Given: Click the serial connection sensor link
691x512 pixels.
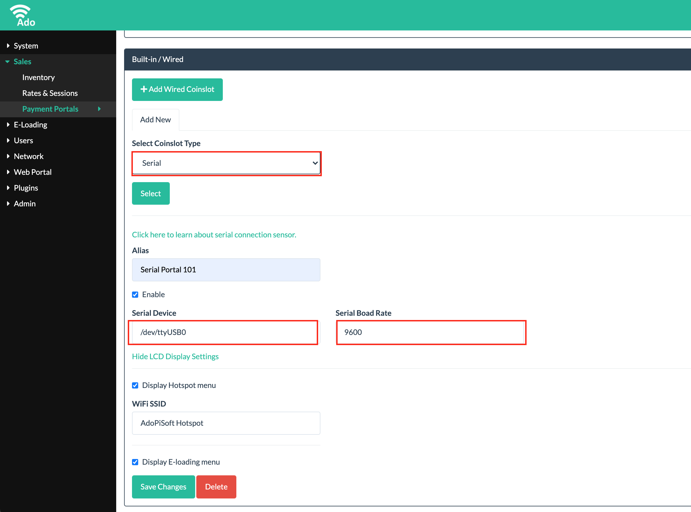Looking at the screenshot, I should tap(215, 235).
